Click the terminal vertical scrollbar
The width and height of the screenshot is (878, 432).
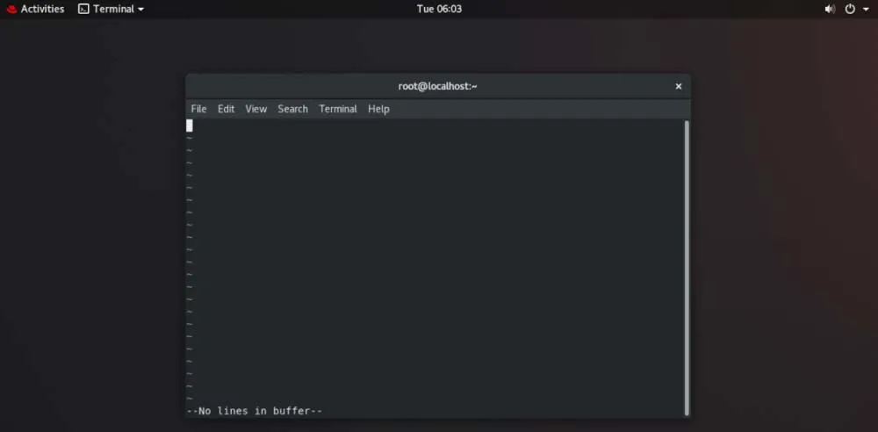(x=687, y=268)
